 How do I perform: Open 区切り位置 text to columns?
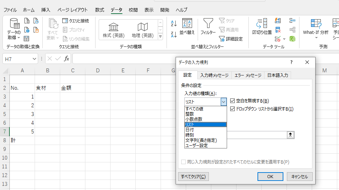pos(262,26)
